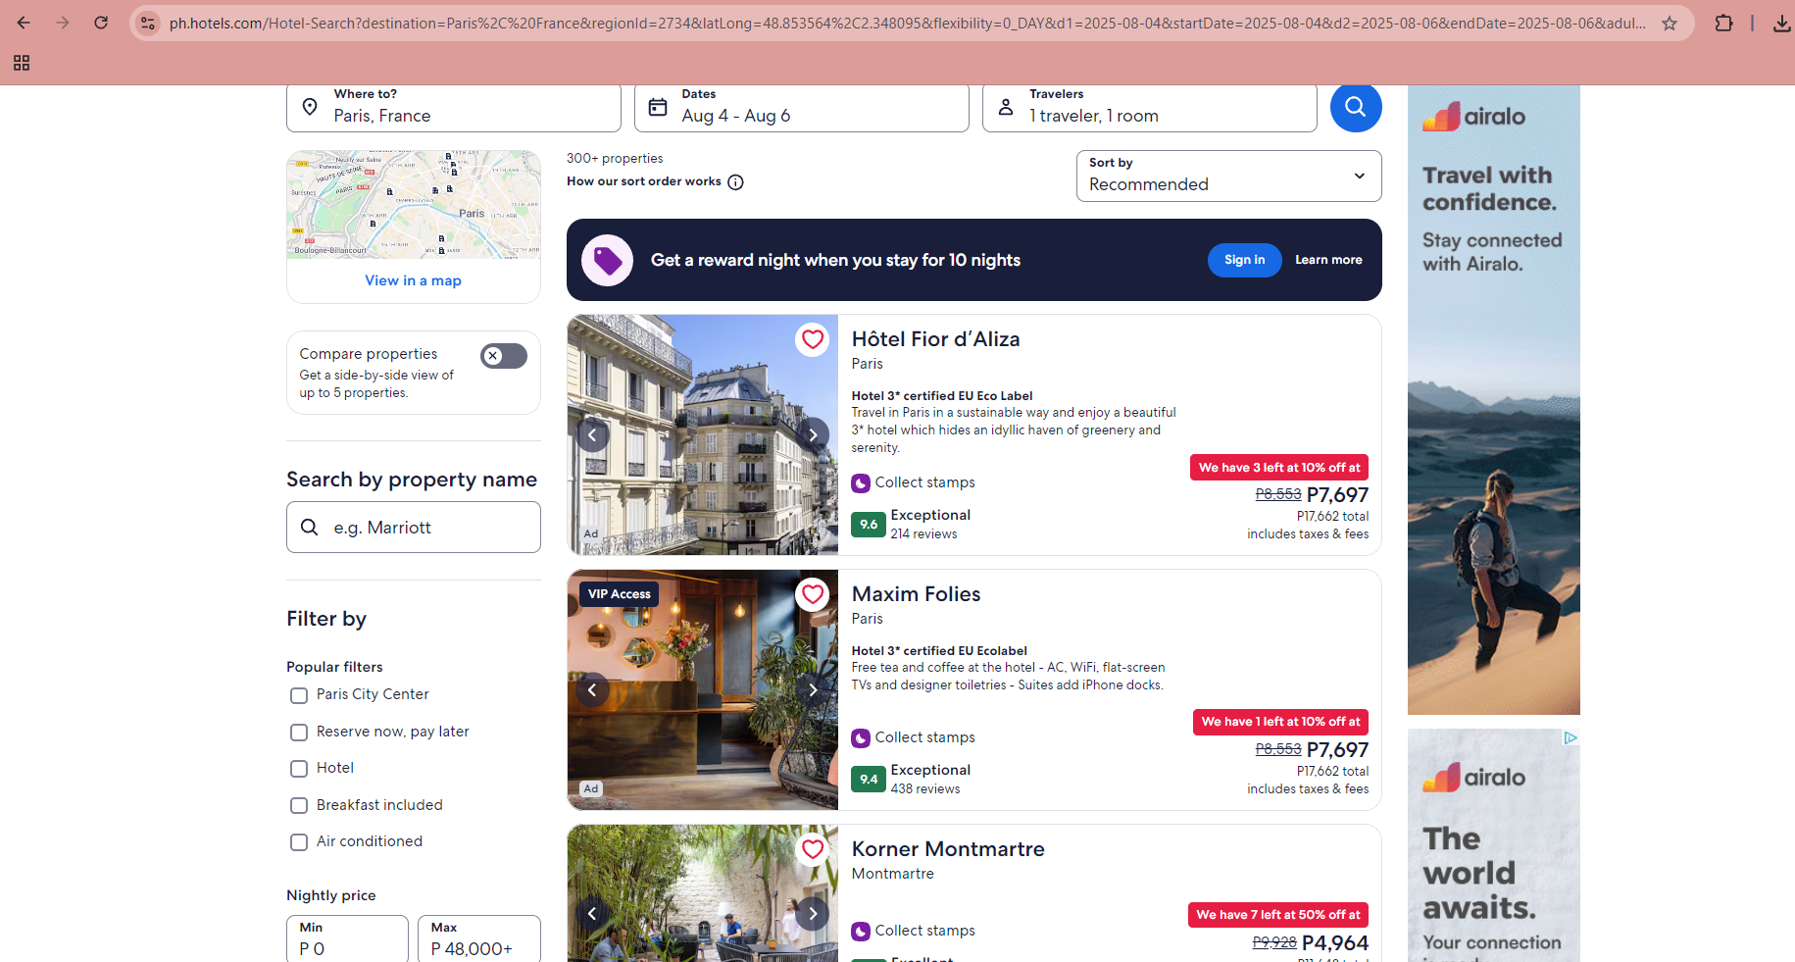Viewport: 1795px width, 962px height.
Task: Click Learn more in rewards banner
Action: [x=1328, y=260]
